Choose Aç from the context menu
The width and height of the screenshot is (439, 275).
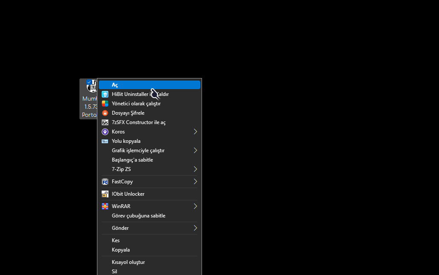(x=149, y=85)
